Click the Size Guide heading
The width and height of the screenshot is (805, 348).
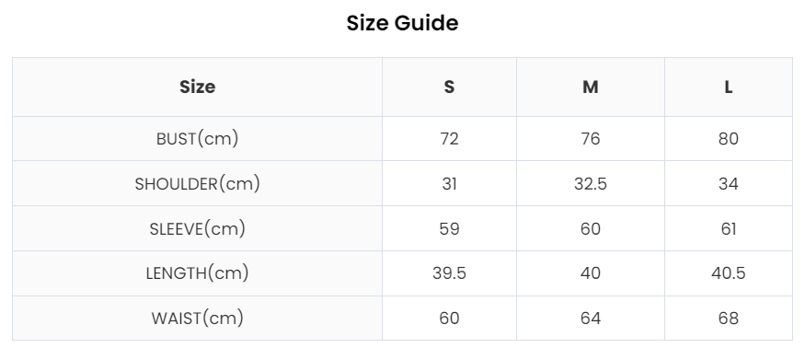coord(402,23)
